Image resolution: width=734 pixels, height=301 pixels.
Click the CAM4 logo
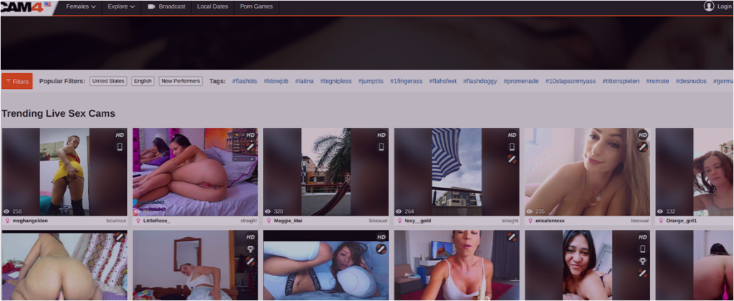(26, 7)
